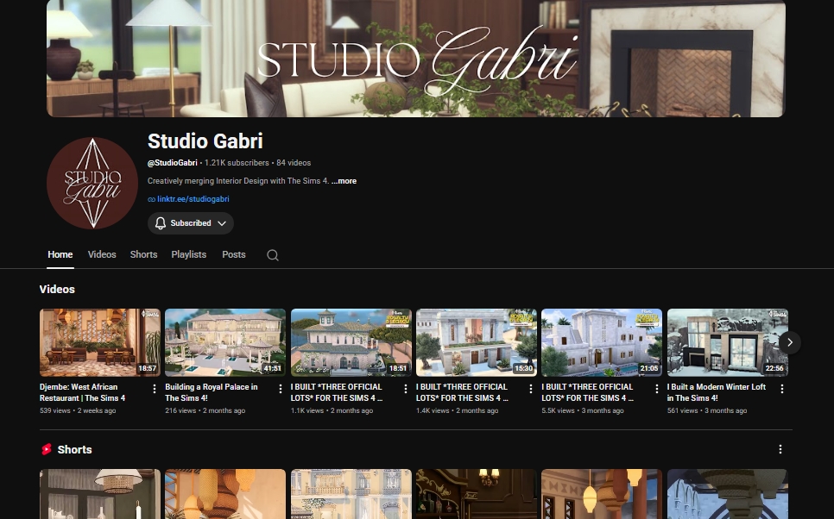The width and height of the screenshot is (834, 519).
Task: Open the channel search magnifier icon
Action: (x=273, y=255)
